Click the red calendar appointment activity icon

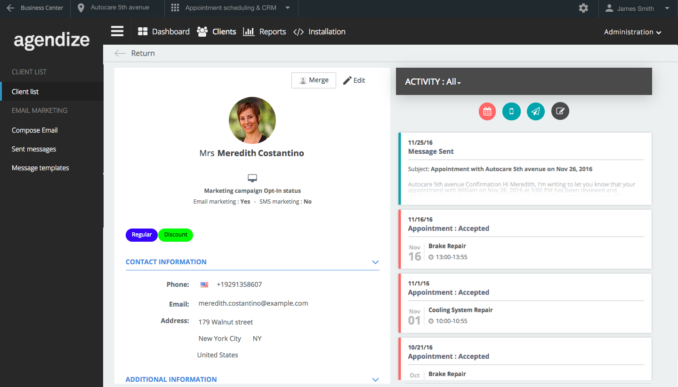(487, 111)
